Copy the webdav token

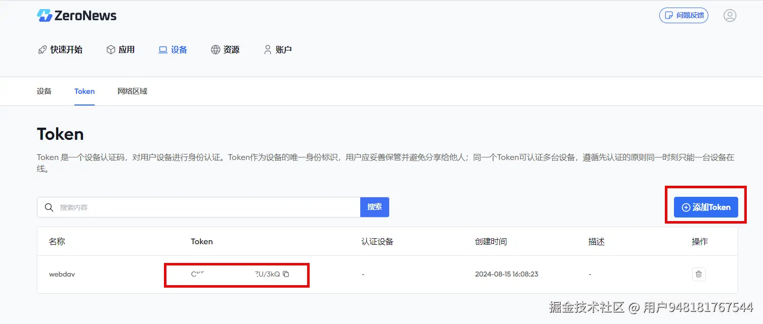click(x=286, y=274)
